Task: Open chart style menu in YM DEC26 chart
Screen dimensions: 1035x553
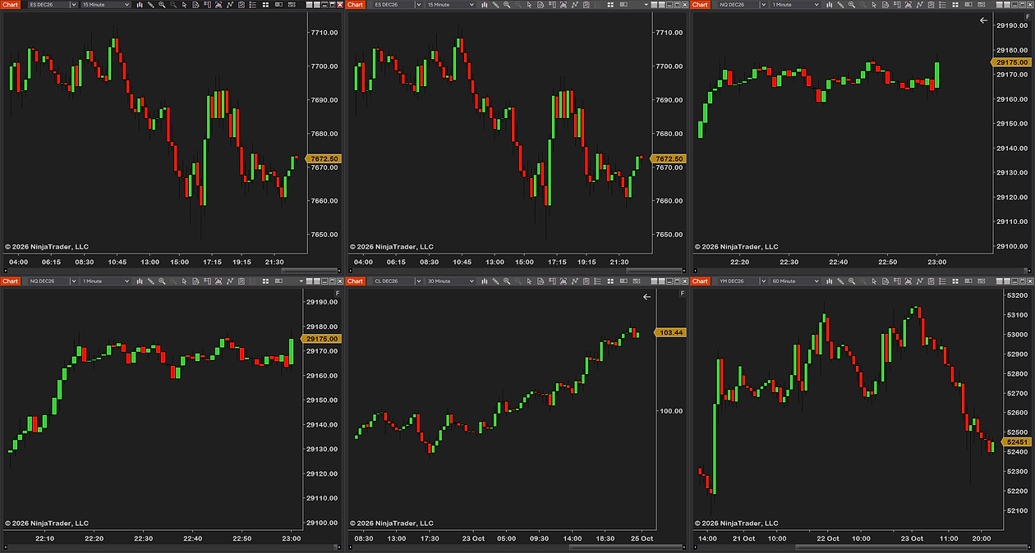Action: pos(830,281)
